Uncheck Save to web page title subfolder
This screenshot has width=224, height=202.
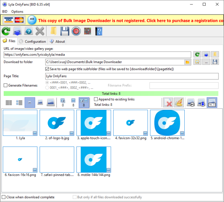pyautogui.click(x=47, y=69)
